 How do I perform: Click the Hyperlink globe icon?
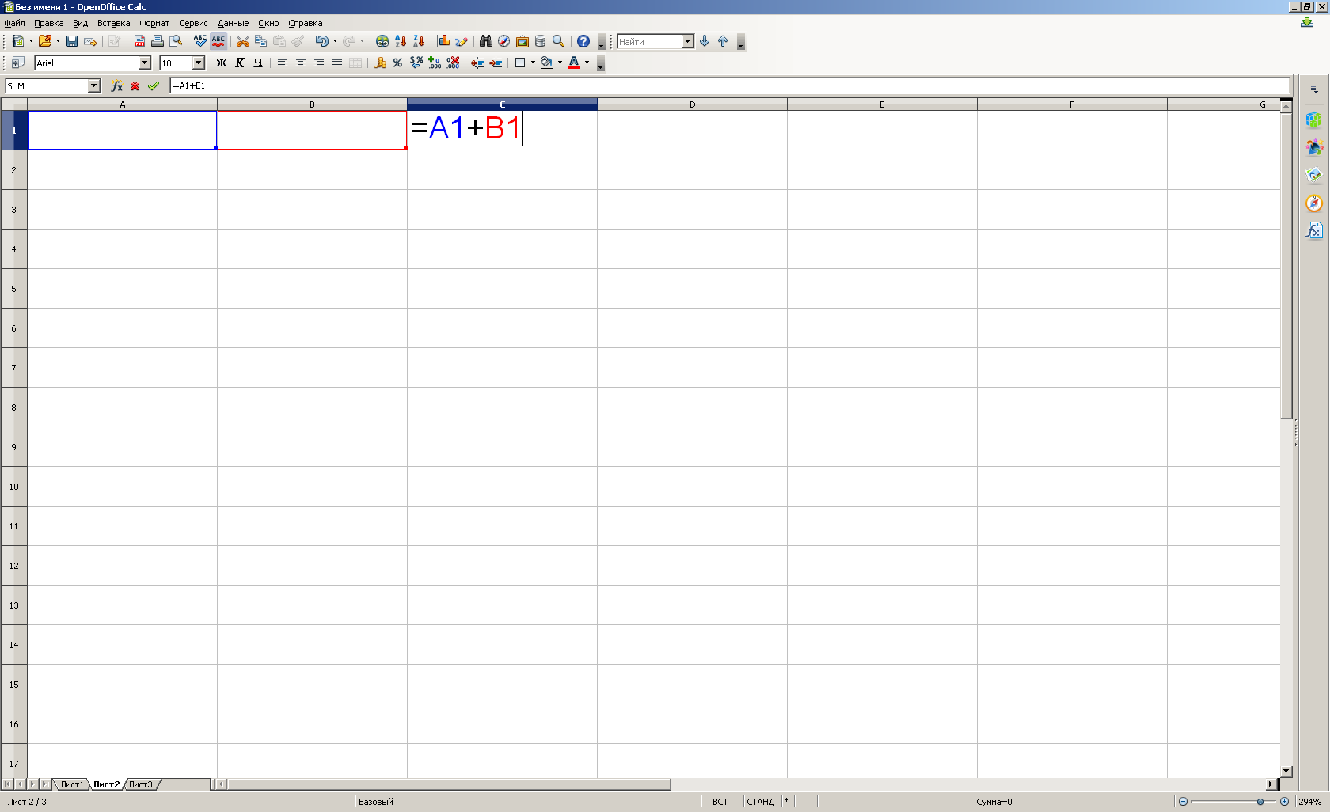pyautogui.click(x=382, y=41)
